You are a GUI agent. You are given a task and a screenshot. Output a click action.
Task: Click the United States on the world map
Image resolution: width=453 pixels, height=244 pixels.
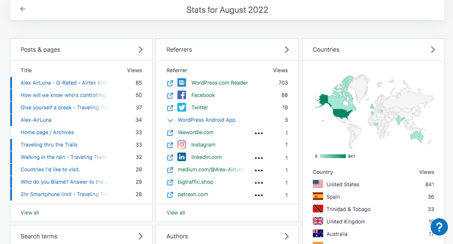342,115
